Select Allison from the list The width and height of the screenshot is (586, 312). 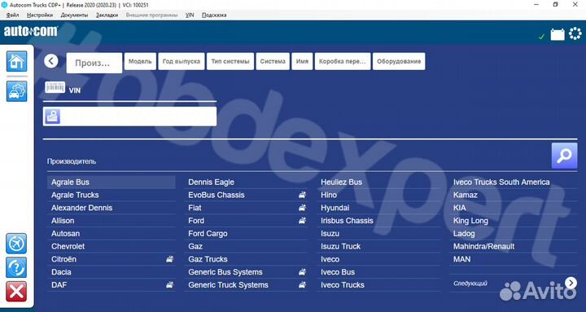coord(112,221)
